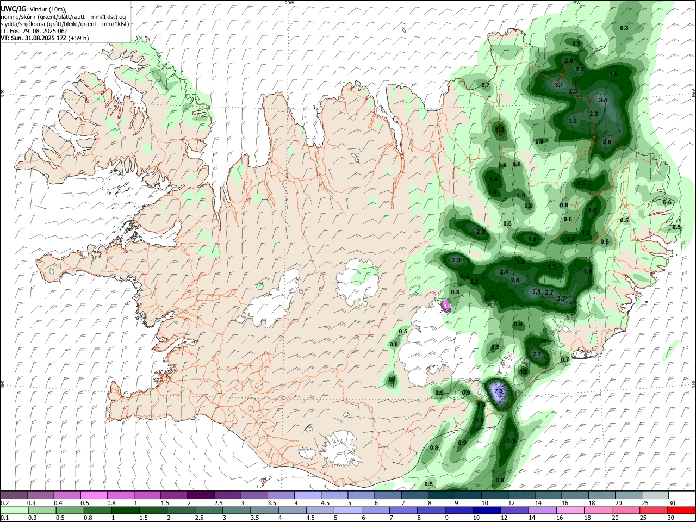Select dark teal 8–9 swatch in upper legend
The width and height of the screenshot is (696, 522).
[x=441, y=495]
